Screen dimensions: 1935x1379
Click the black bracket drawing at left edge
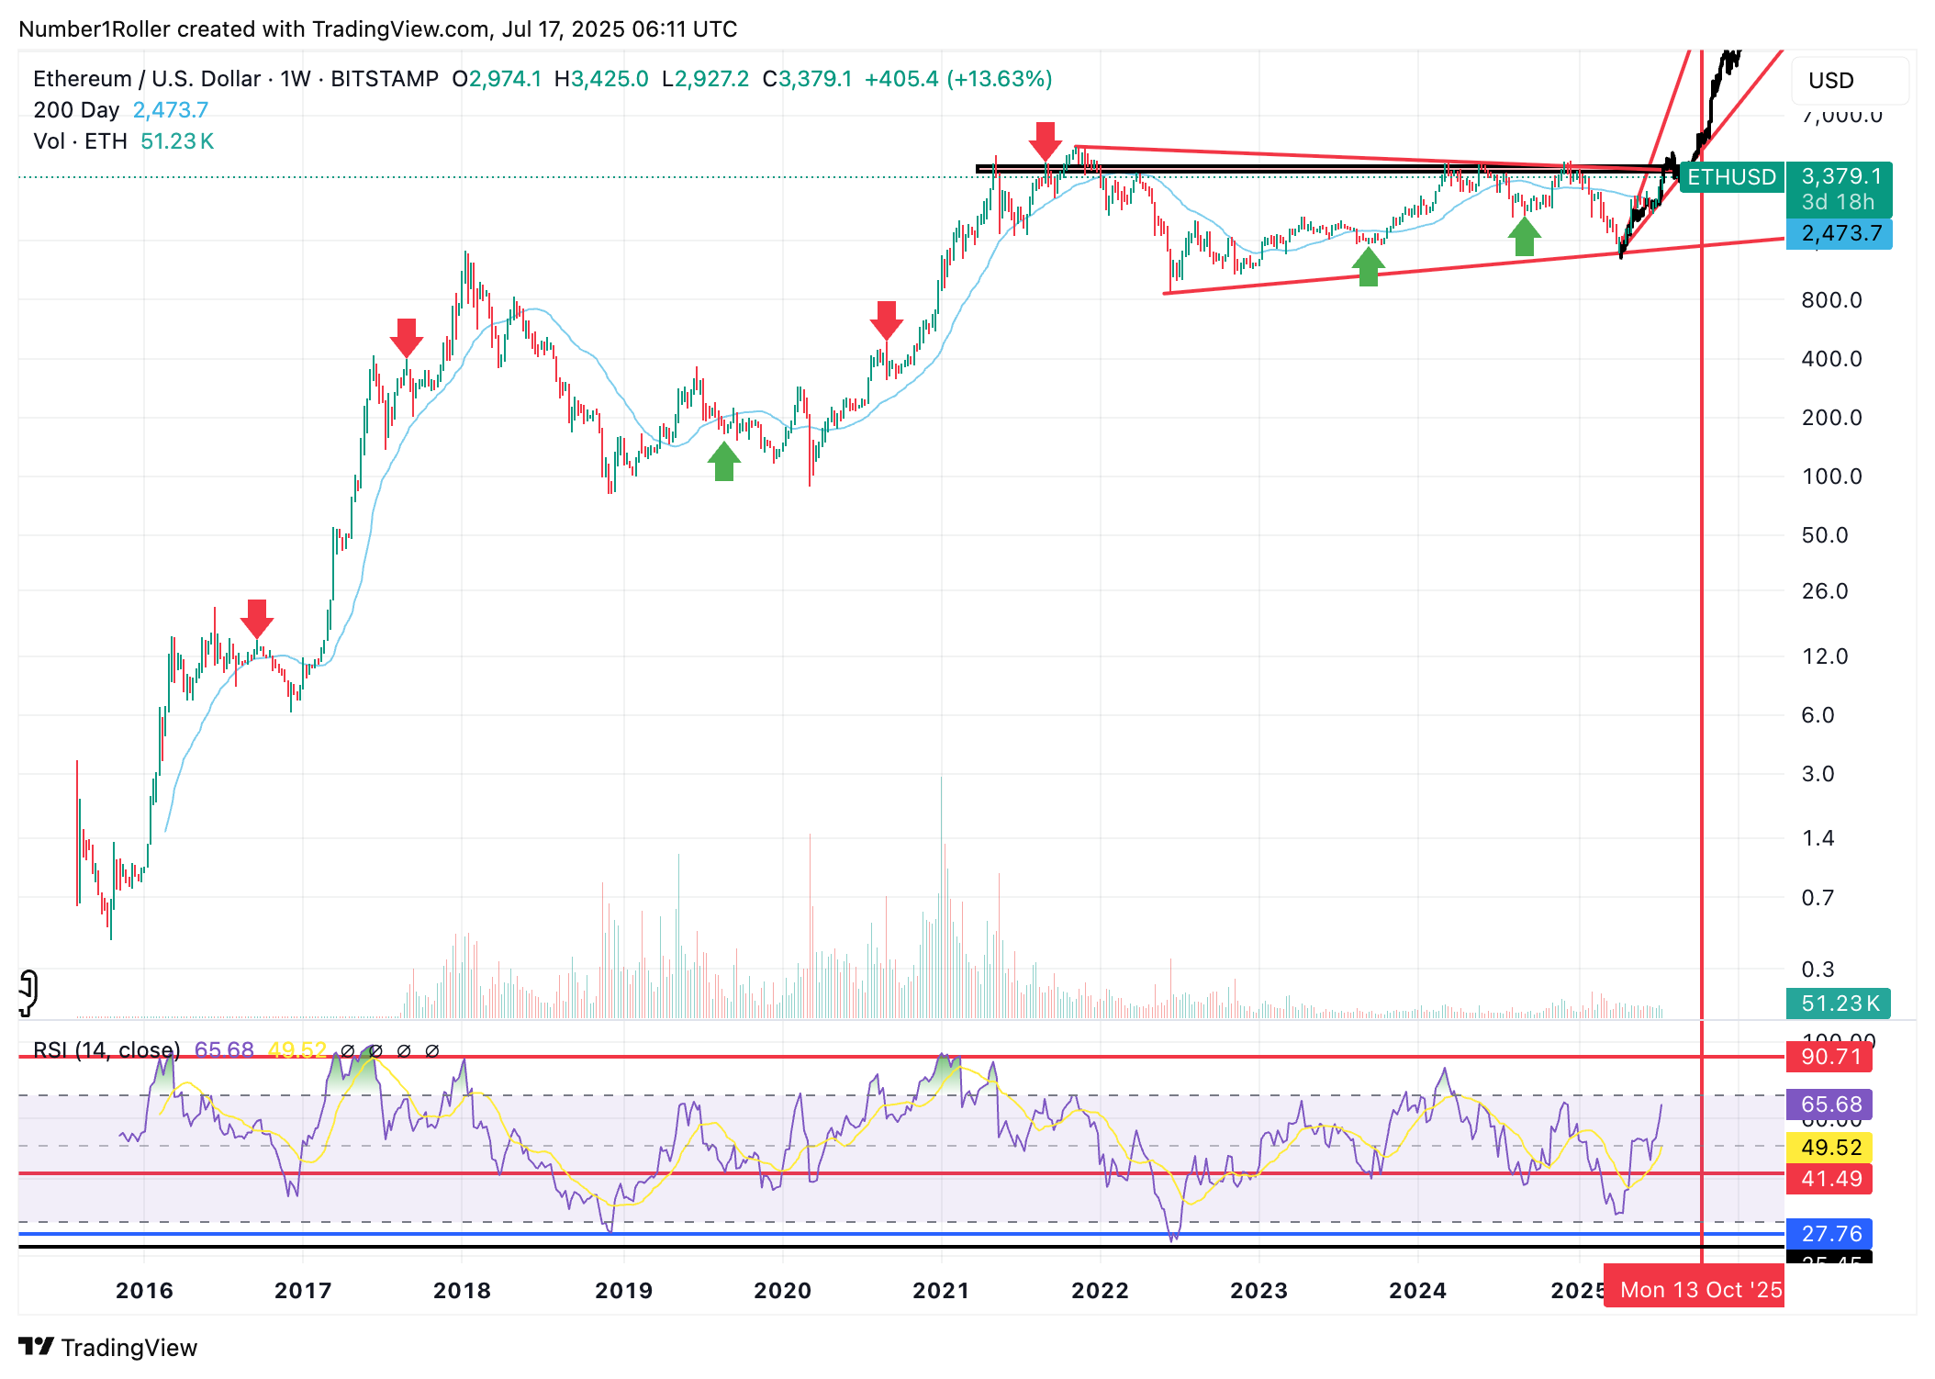point(28,992)
